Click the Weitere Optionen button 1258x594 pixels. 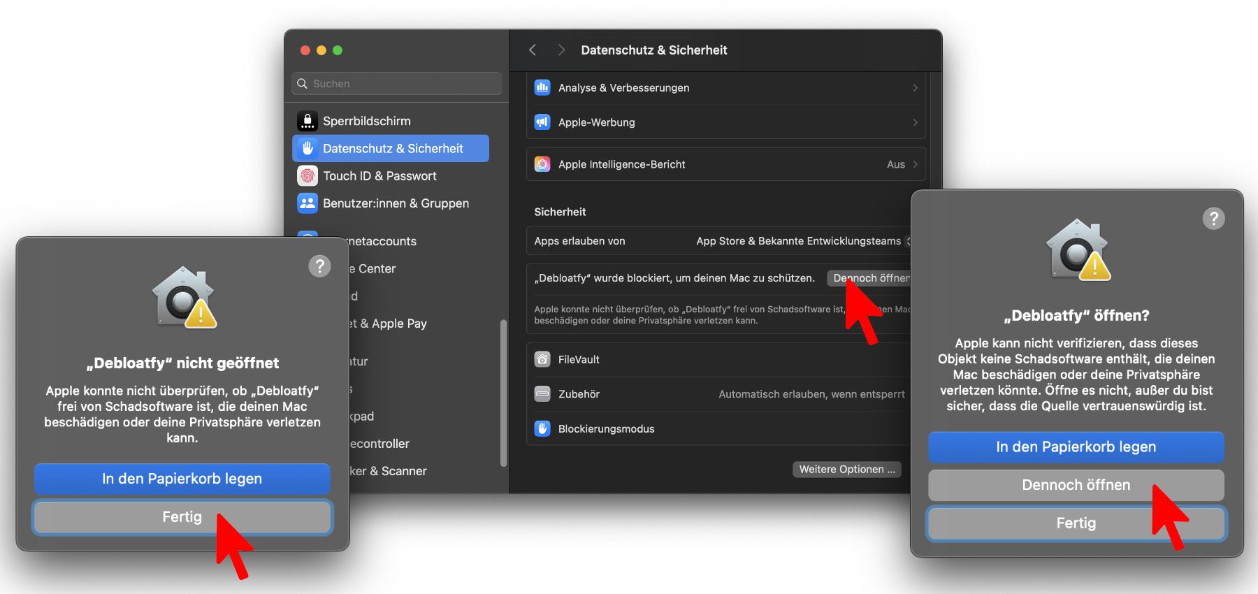click(846, 470)
